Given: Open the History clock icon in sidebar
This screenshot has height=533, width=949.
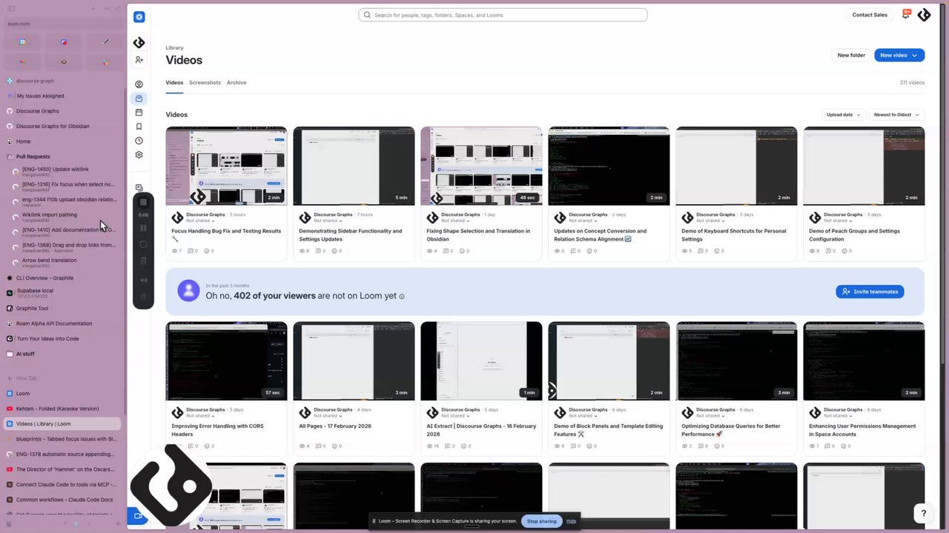Looking at the screenshot, I should pos(139,141).
